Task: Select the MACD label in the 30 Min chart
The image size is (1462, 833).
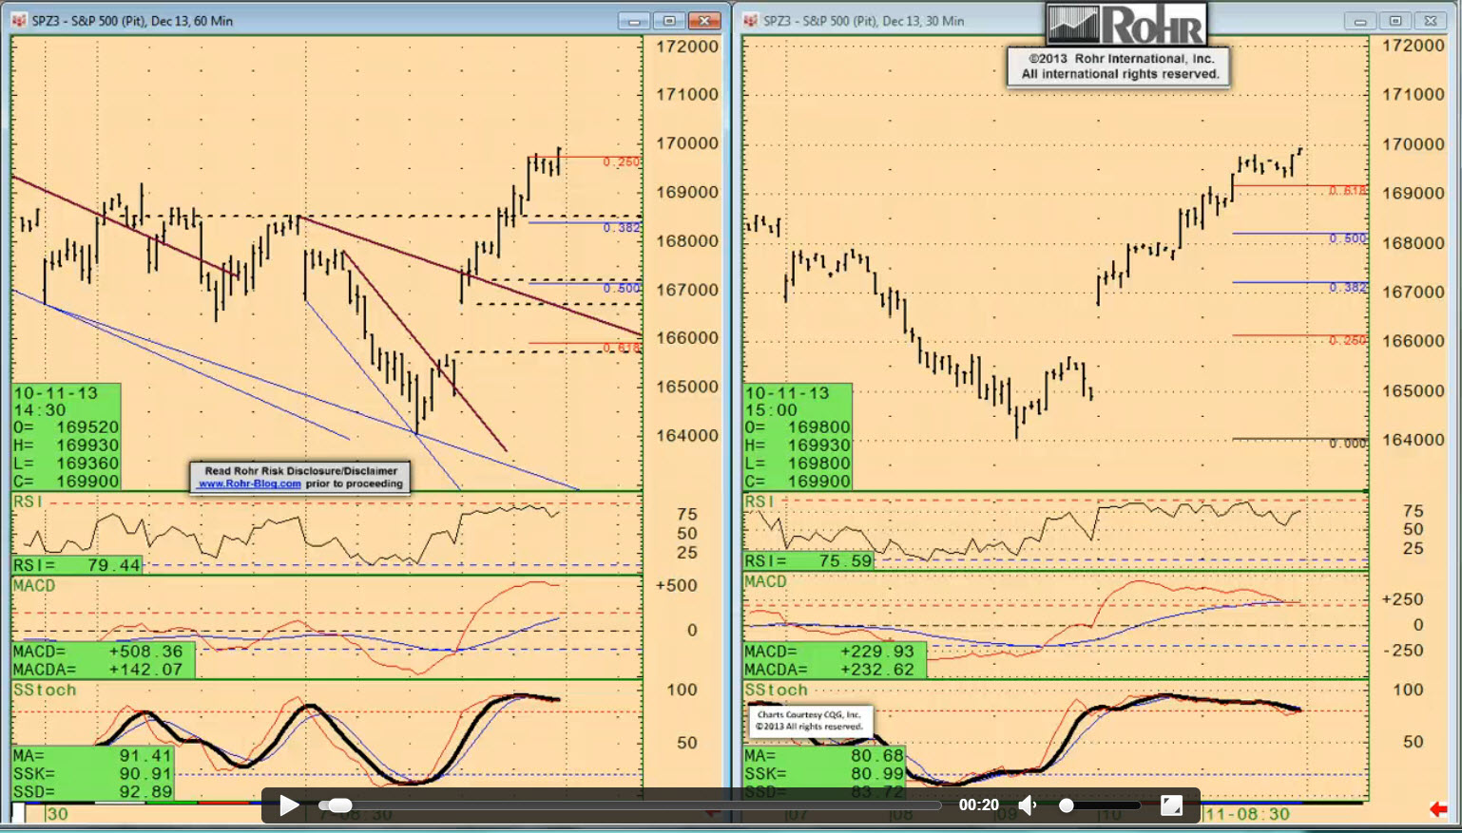Action: [765, 581]
